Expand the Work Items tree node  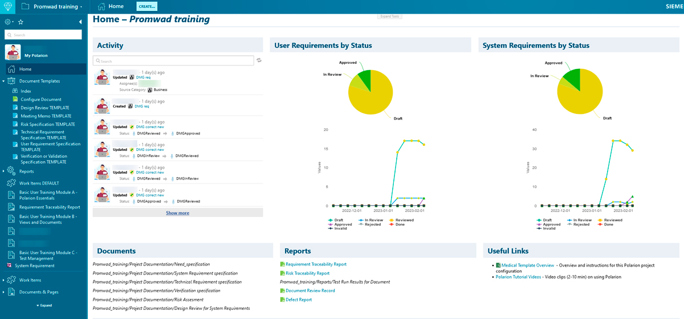(3, 280)
